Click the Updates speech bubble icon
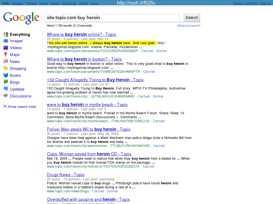This screenshot has height=204, width=273. 6,89
